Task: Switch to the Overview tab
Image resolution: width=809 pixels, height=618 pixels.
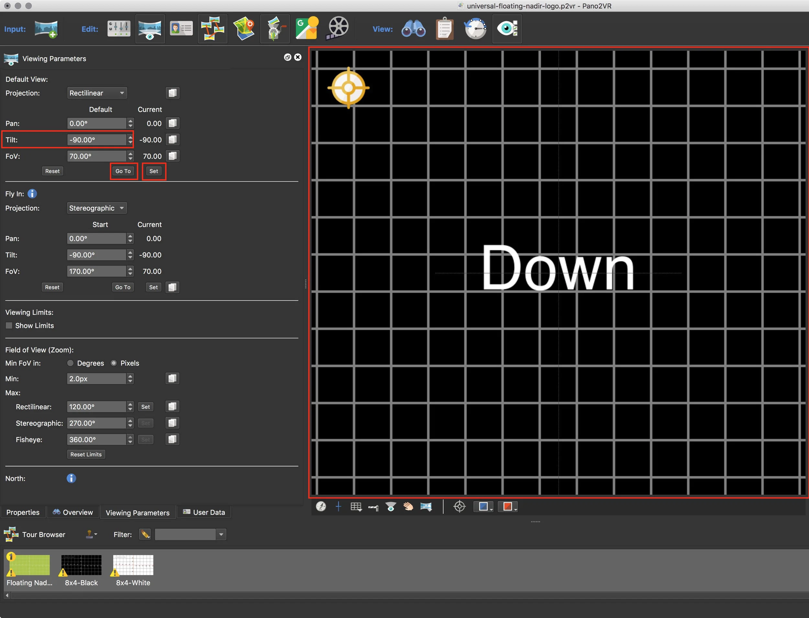Action: pyautogui.click(x=73, y=512)
